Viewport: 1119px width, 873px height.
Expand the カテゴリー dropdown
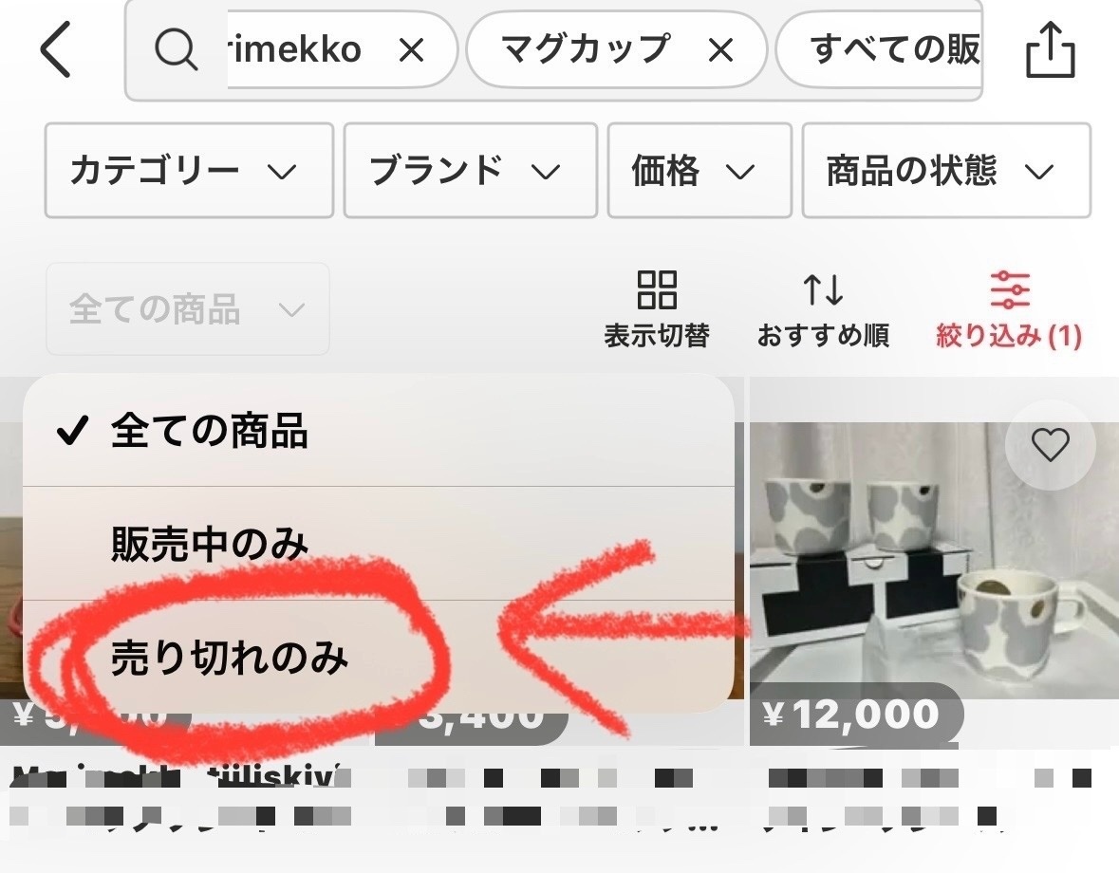coord(189,171)
